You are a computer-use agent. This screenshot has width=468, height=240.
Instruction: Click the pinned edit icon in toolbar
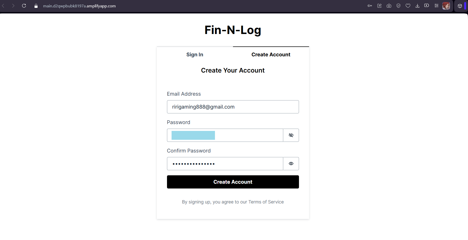click(x=379, y=5)
